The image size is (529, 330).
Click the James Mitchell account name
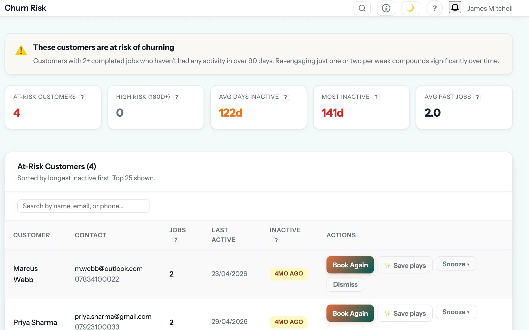[490, 8]
